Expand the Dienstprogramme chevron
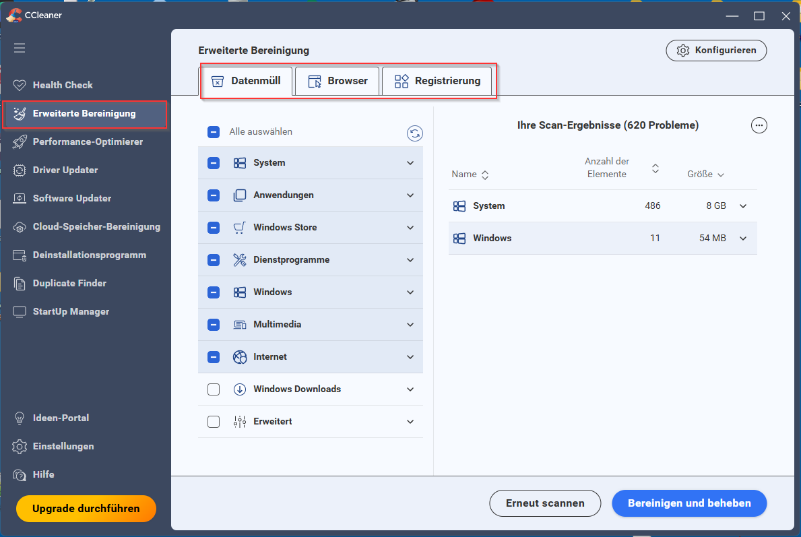 pyautogui.click(x=410, y=260)
